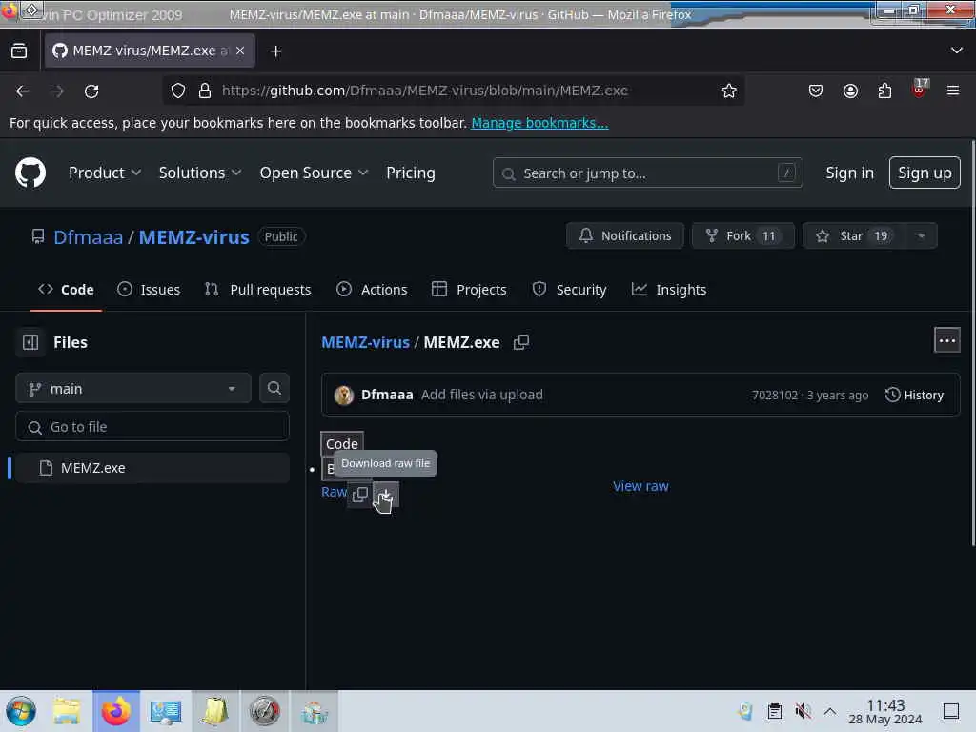Reload the page with refresh icon
Image resolution: width=976 pixels, height=732 pixels.
pyautogui.click(x=91, y=91)
